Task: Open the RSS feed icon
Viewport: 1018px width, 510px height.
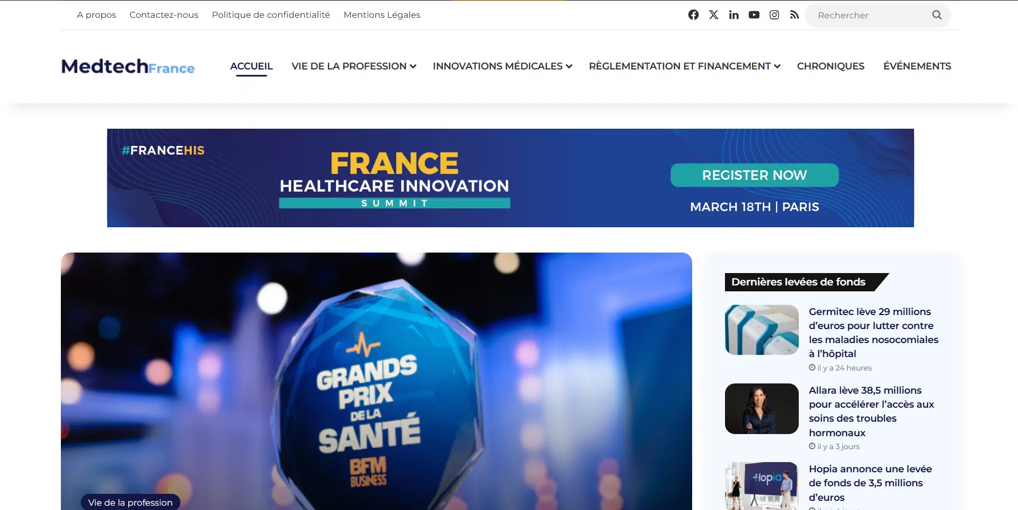Action: [x=794, y=15]
